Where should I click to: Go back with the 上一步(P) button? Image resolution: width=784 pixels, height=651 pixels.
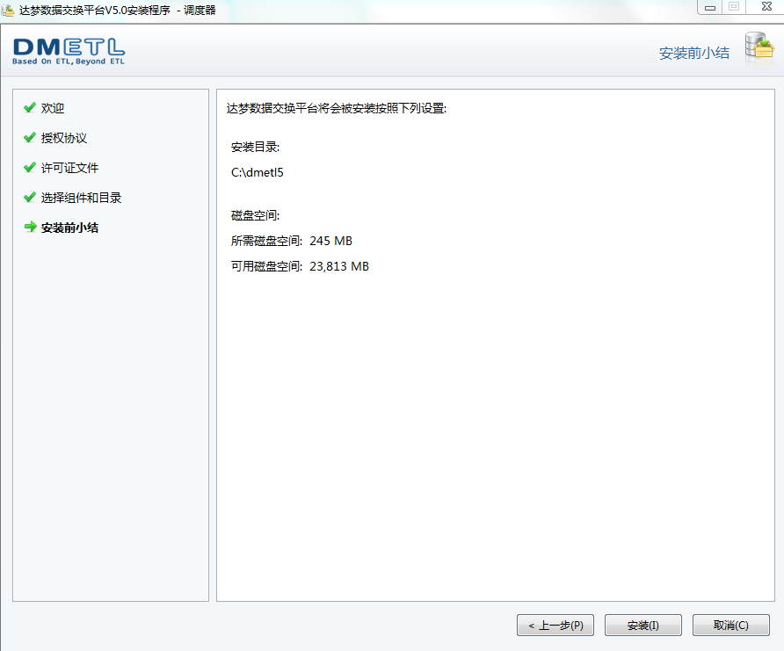[555, 626]
